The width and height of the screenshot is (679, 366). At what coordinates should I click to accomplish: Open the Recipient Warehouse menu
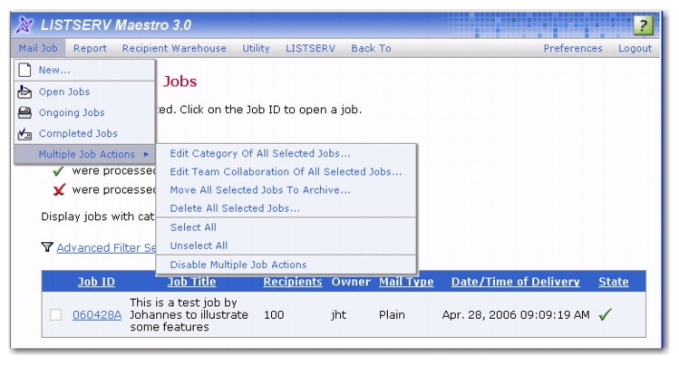point(174,48)
